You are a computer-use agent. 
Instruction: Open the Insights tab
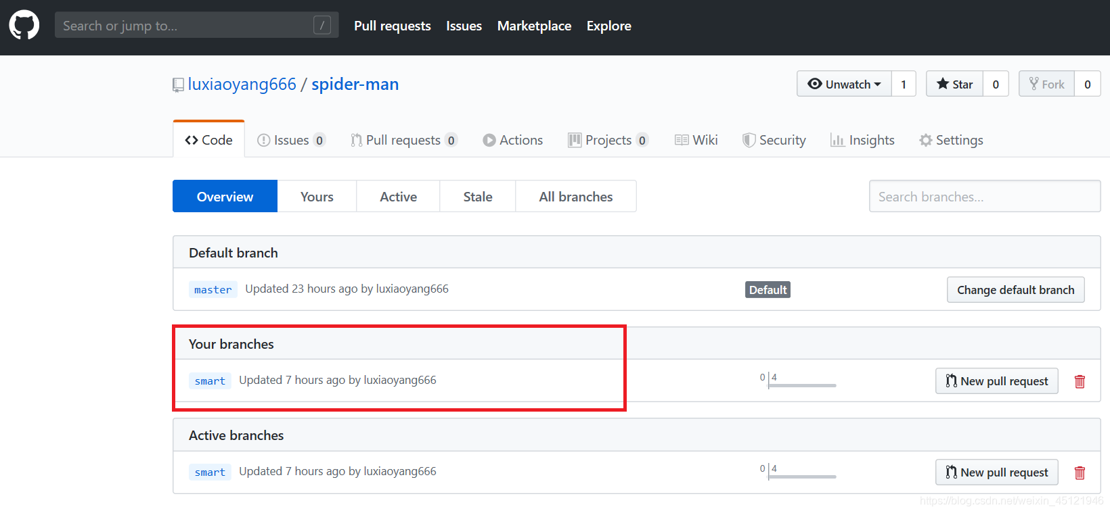pos(862,140)
